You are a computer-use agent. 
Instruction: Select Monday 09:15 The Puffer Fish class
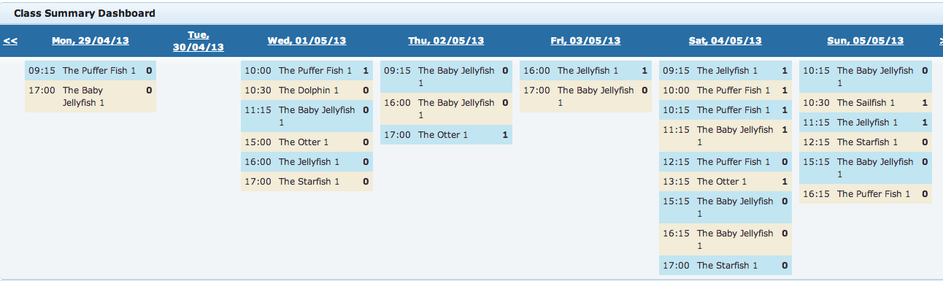(91, 71)
